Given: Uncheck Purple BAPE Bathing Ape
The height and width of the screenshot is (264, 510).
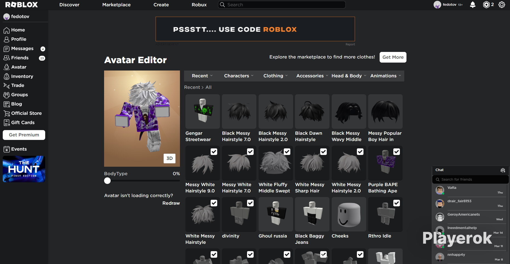Looking at the screenshot, I should (397, 152).
